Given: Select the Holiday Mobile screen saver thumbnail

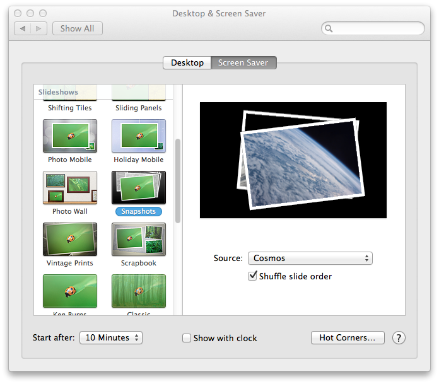Looking at the screenshot, I should point(139,136).
